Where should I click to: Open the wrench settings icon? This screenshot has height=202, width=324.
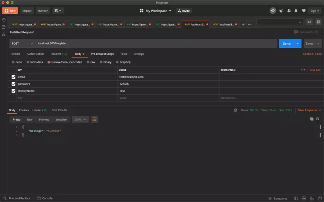click(x=289, y=11)
